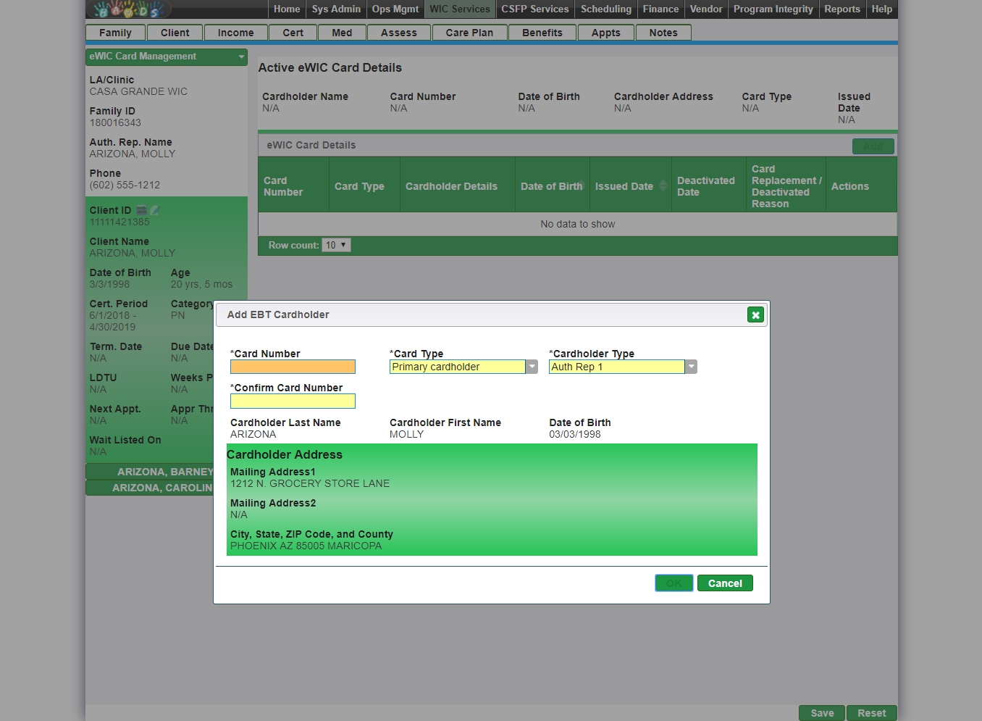Close the Add EBT Cardholder dialog
982x721 pixels.
(755, 314)
